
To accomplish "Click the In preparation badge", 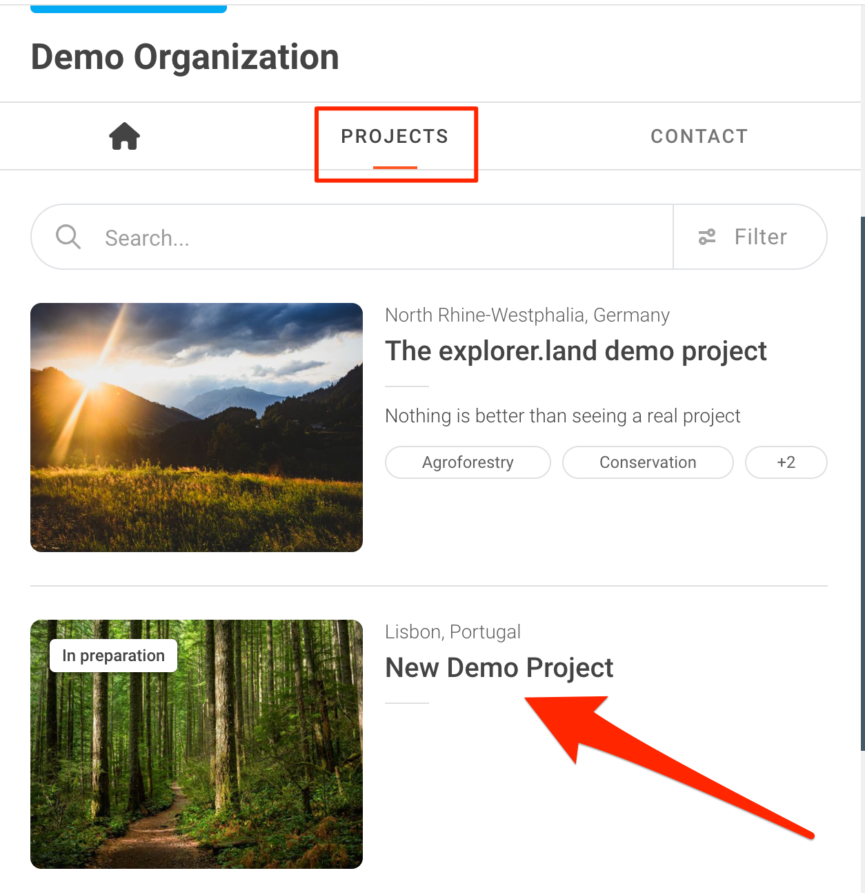I will [x=114, y=656].
